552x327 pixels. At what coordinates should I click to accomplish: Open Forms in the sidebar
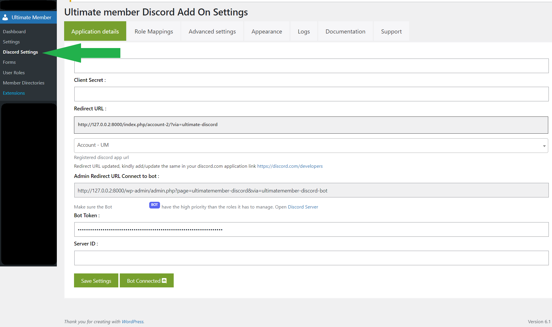tap(9, 62)
